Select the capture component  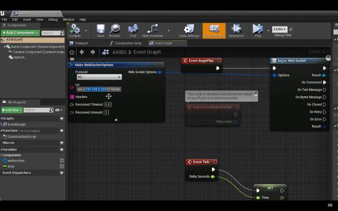17,57
